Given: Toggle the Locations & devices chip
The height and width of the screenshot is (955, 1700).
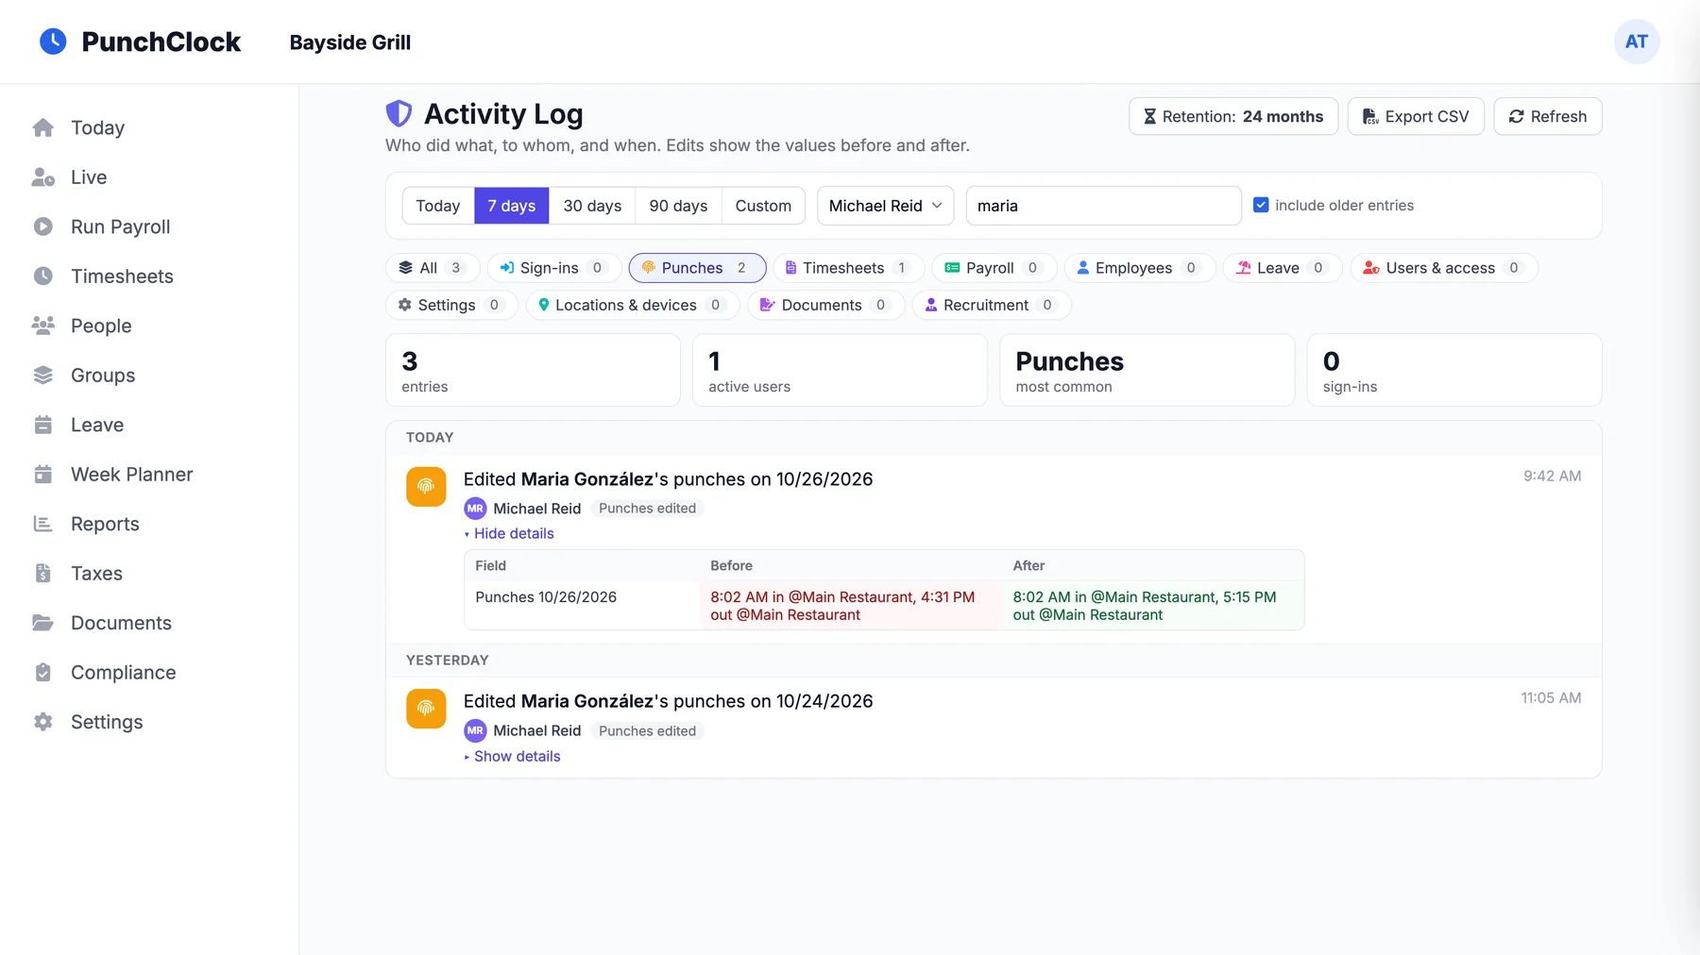Looking at the screenshot, I should tap(632, 305).
